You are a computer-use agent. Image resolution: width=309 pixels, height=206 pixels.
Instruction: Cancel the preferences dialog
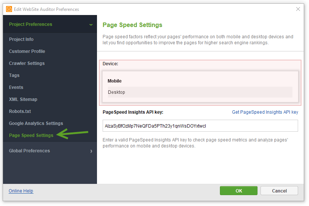point(279,191)
